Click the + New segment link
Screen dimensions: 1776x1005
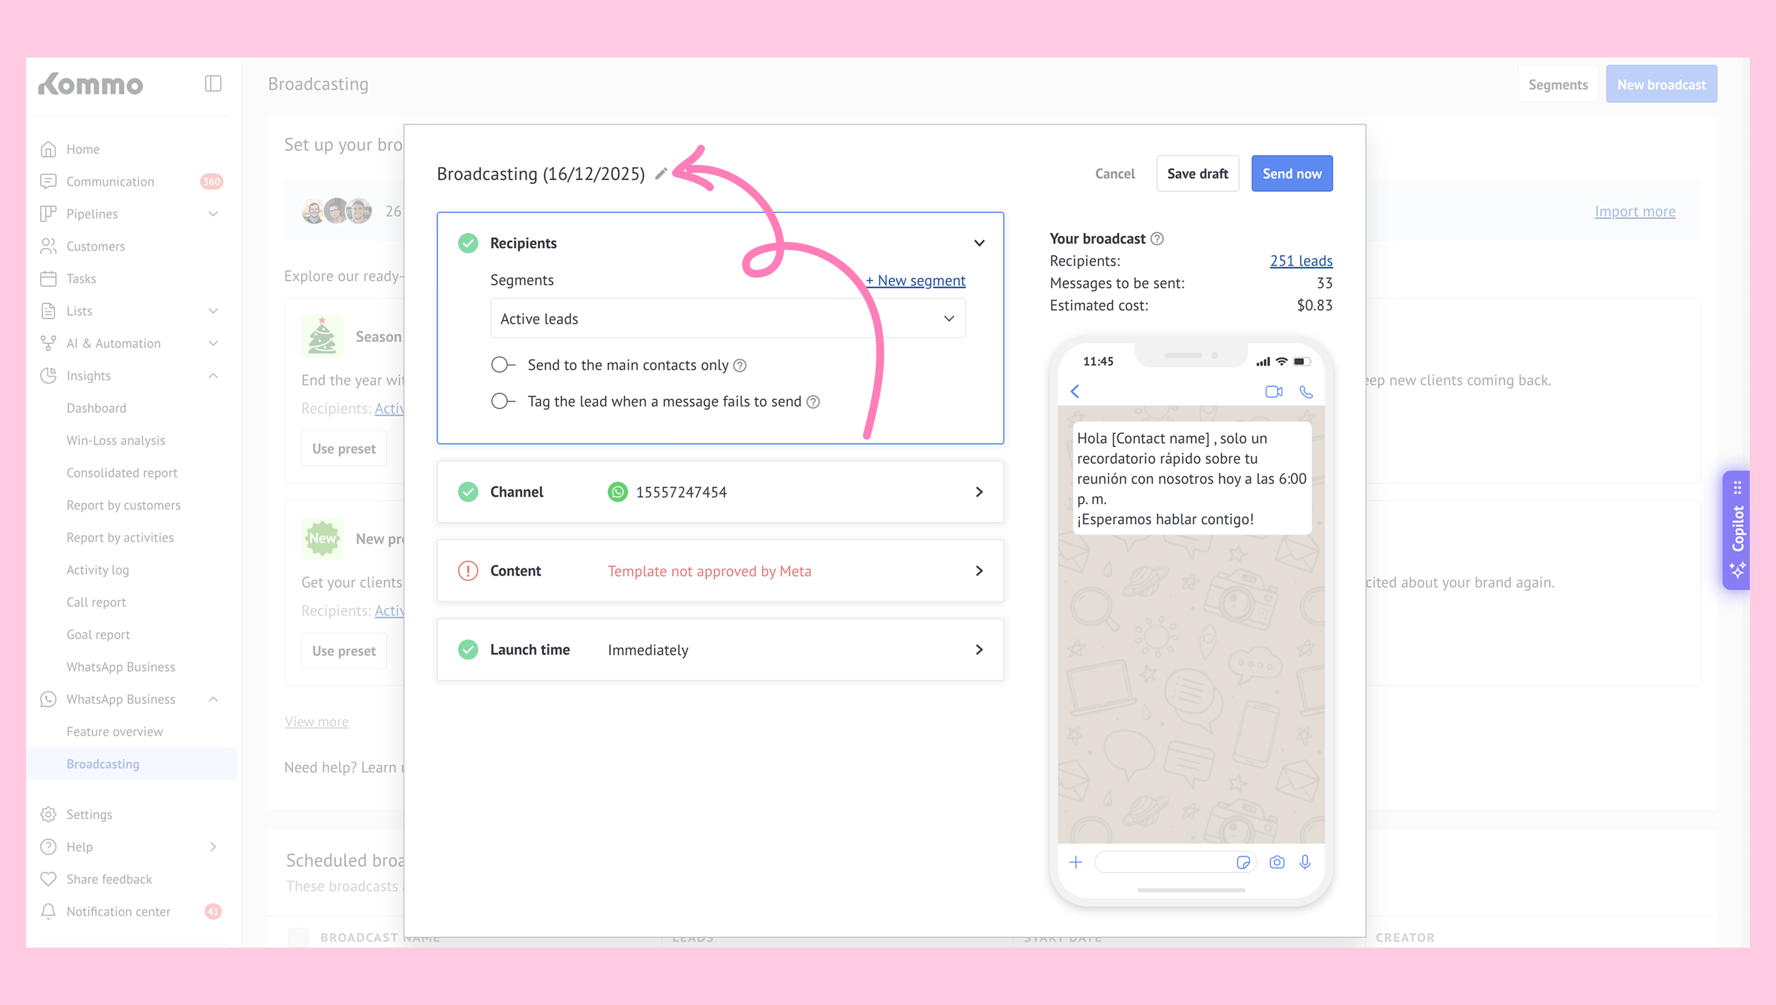[x=915, y=280]
